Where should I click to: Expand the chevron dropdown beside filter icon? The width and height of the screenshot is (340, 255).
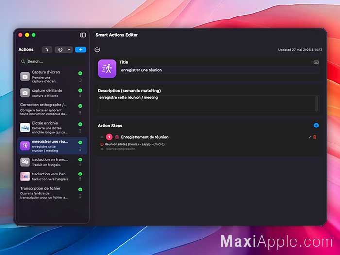pyautogui.click(x=69, y=50)
